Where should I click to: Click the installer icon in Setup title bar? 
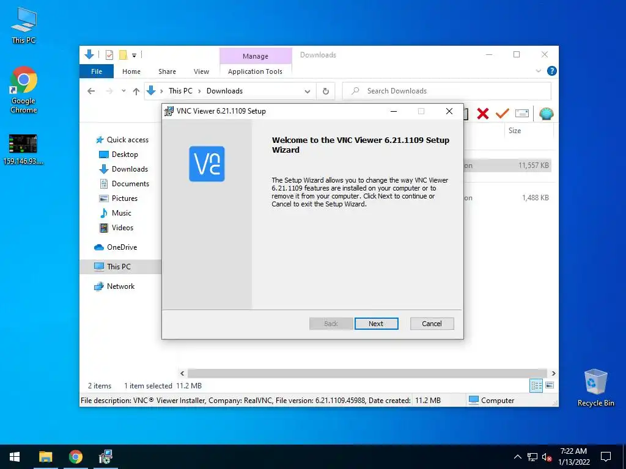click(x=169, y=111)
